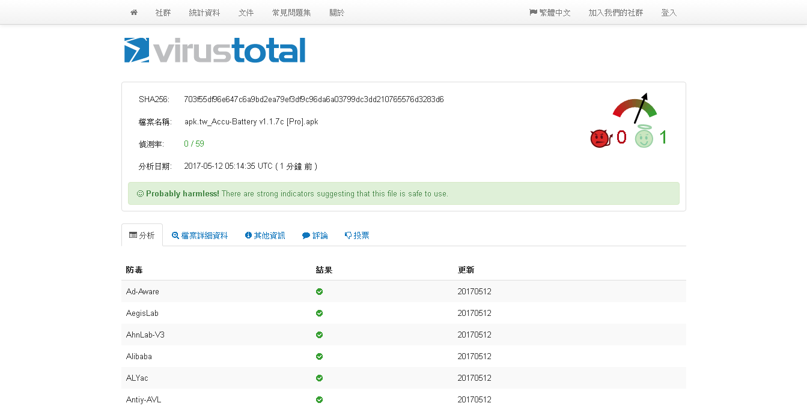The height and width of the screenshot is (406, 807).
Task: Switch to the 投票 tab
Action: 357,235
